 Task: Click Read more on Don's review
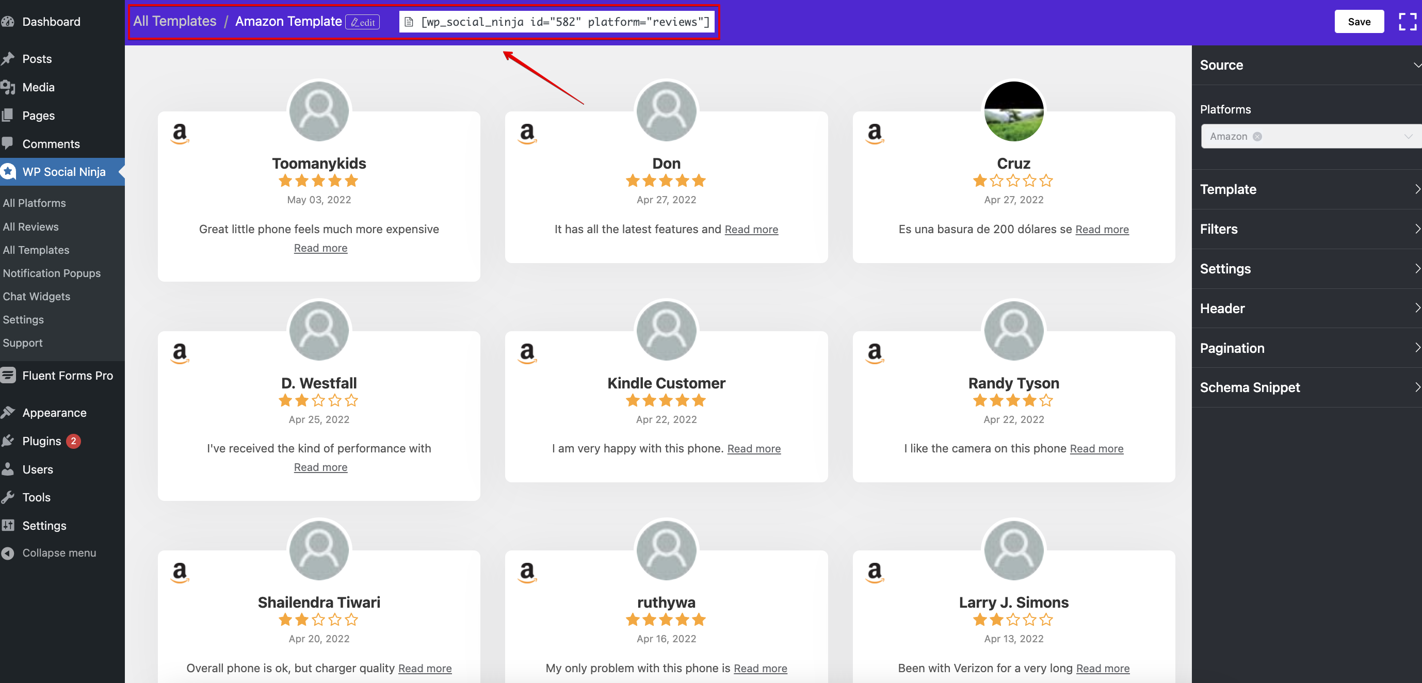(x=751, y=230)
